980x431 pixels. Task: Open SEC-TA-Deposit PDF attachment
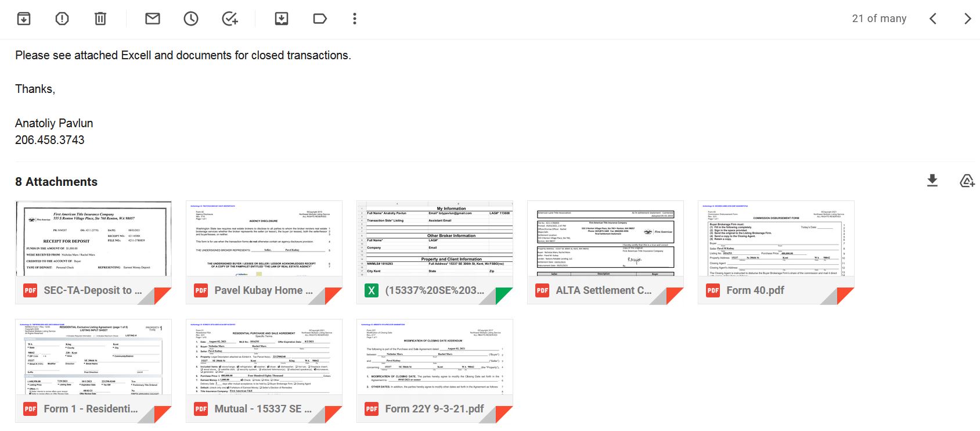tap(93, 252)
